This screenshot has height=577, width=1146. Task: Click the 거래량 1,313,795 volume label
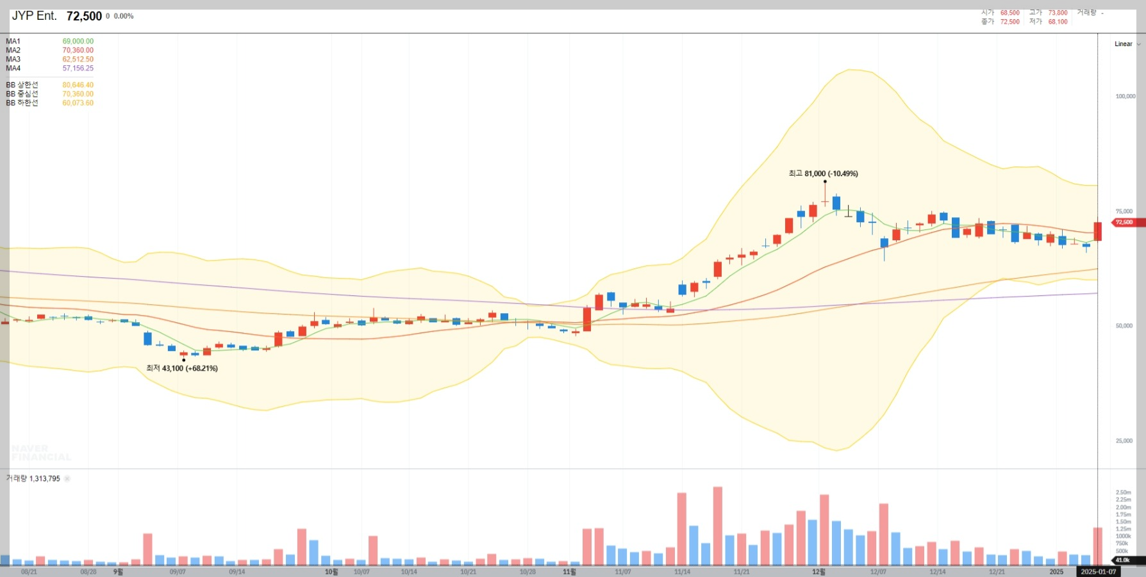[33, 478]
